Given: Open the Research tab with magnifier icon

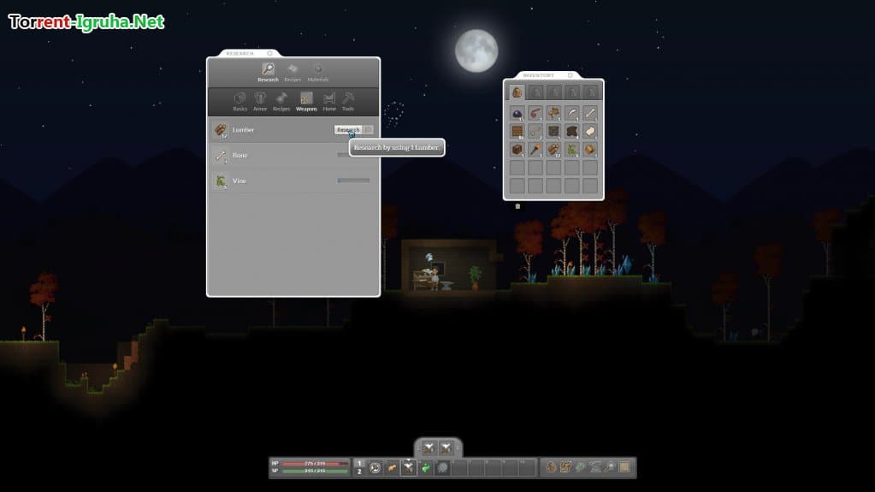Looking at the screenshot, I should [x=268, y=71].
